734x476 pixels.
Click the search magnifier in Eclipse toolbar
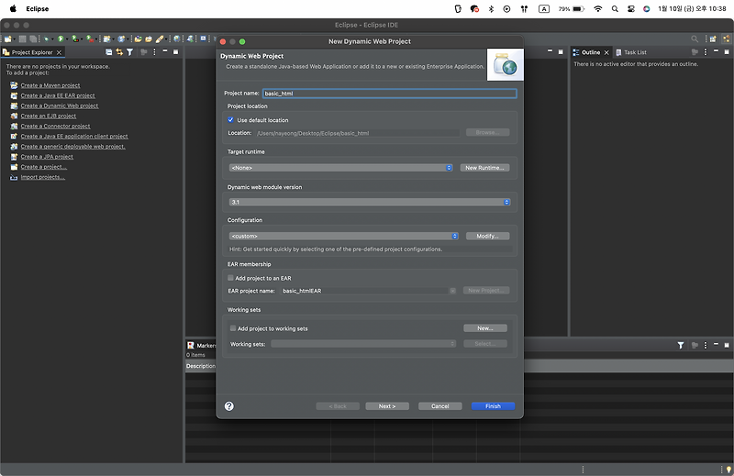click(x=695, y=39)
